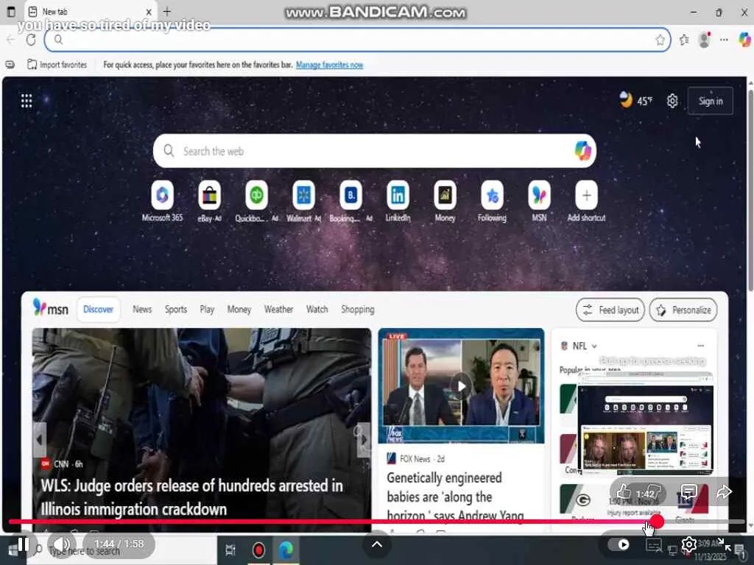Open the Microsoft 365 shortcut
The image size is (754, 565).
pos(162,196)
